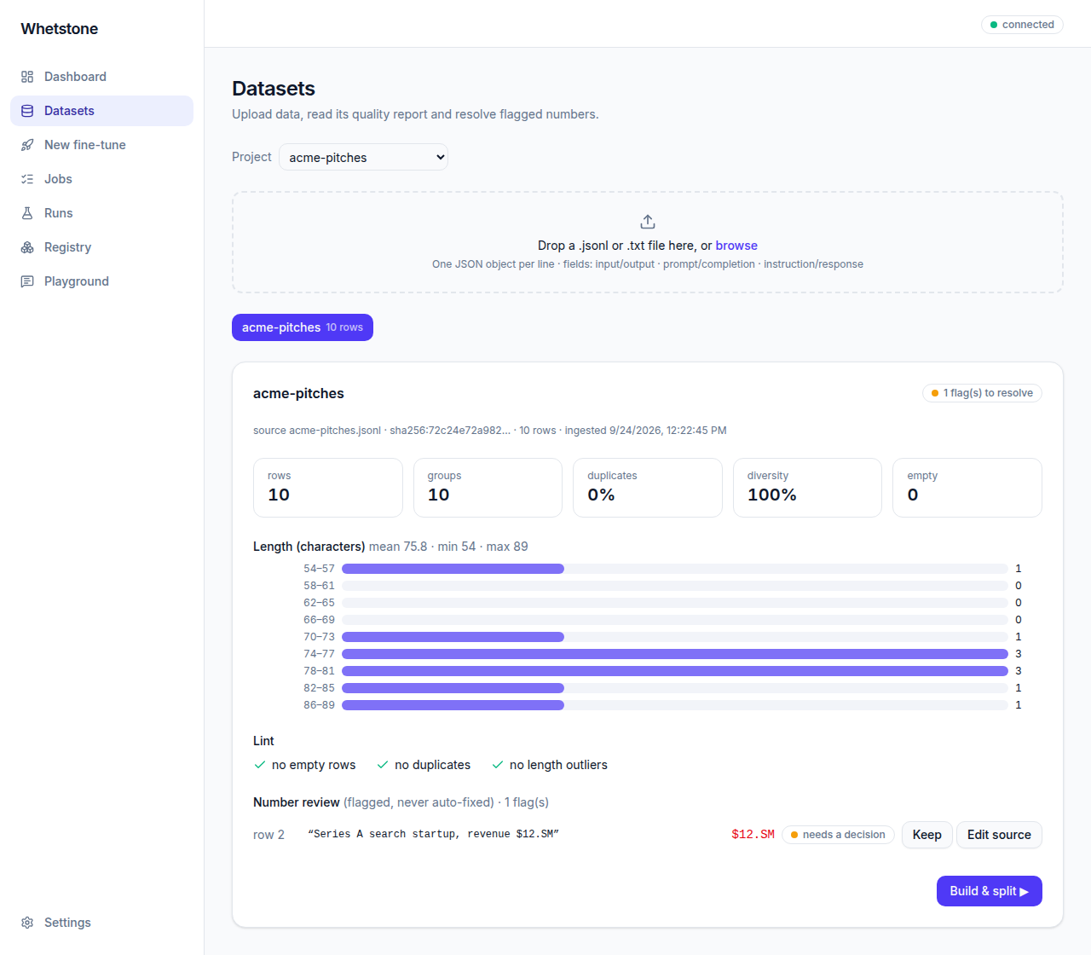Viewport: 1091px width, 955px height.
Task: Start Build & split
Action: point(990,891)
